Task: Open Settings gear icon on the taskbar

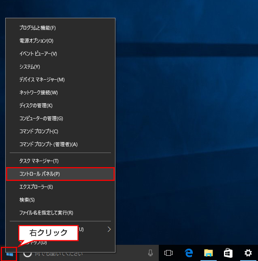Action: pyautogui.click(x=248, y=253)
